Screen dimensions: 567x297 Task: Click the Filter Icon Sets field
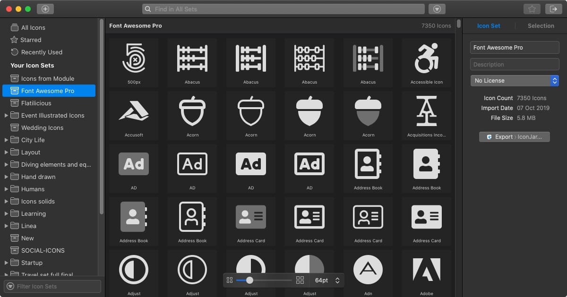coord(52,286)
